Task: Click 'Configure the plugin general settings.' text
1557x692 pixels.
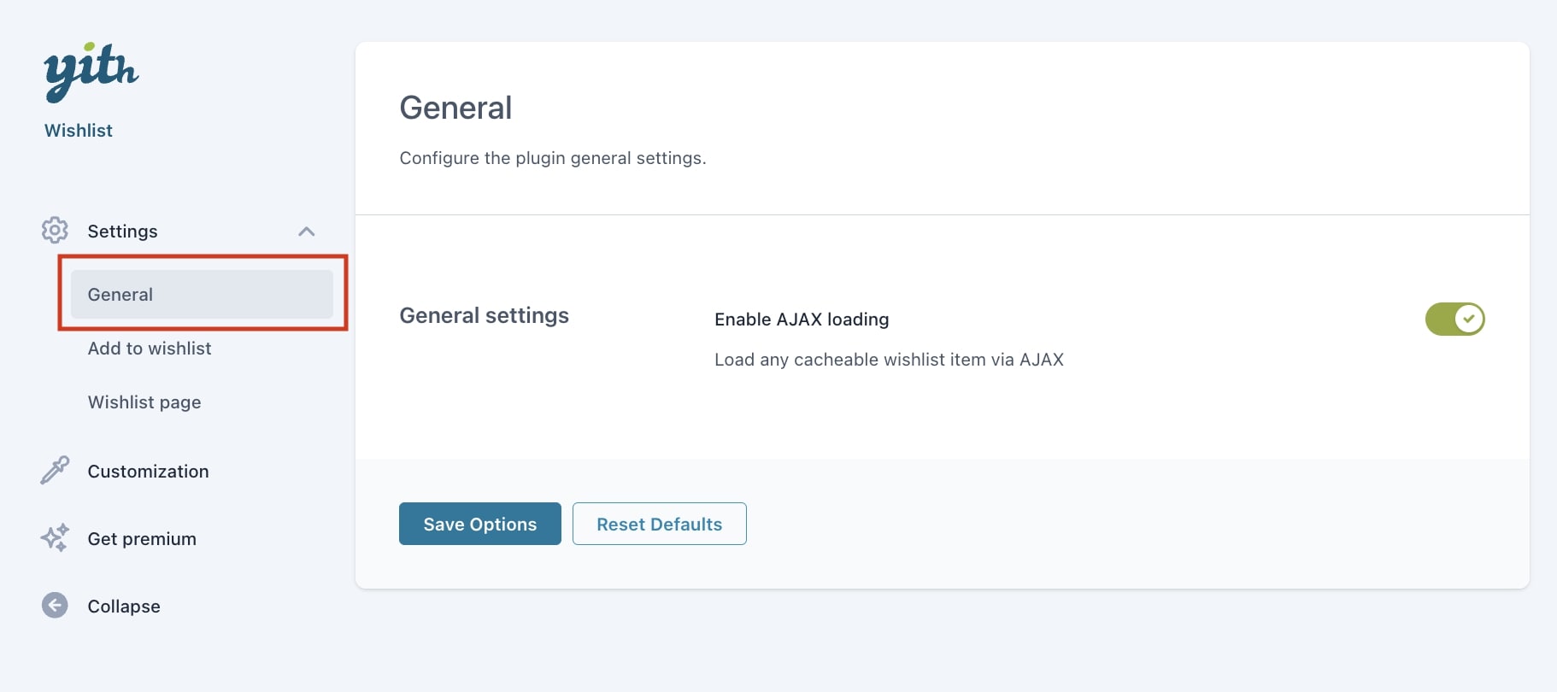Action: (553, 158)
